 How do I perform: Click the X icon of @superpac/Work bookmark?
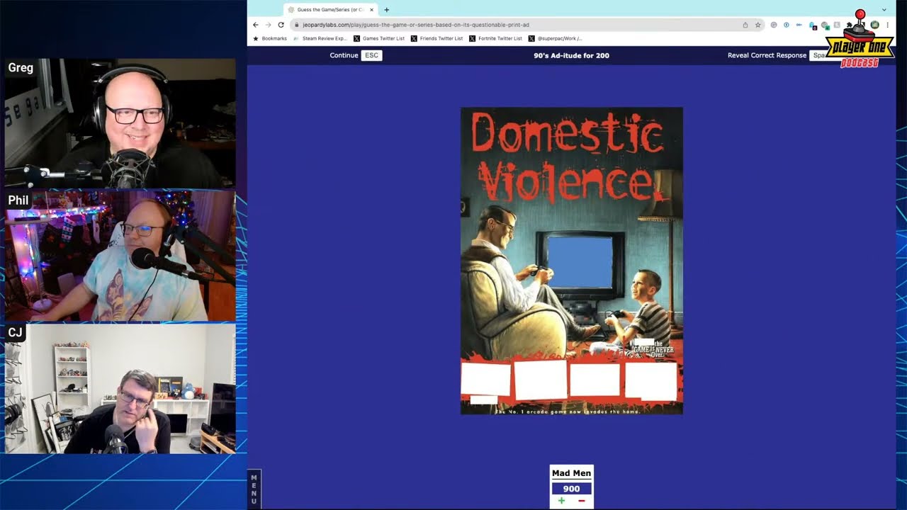pos(531,38)
